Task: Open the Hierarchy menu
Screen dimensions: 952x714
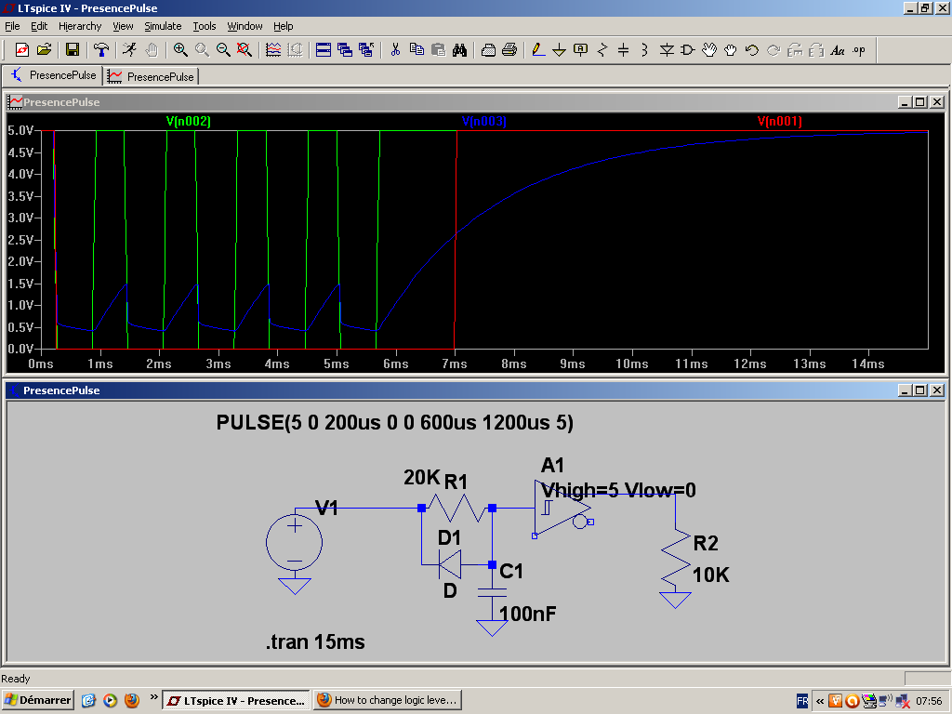Action: tap(80, 26)
